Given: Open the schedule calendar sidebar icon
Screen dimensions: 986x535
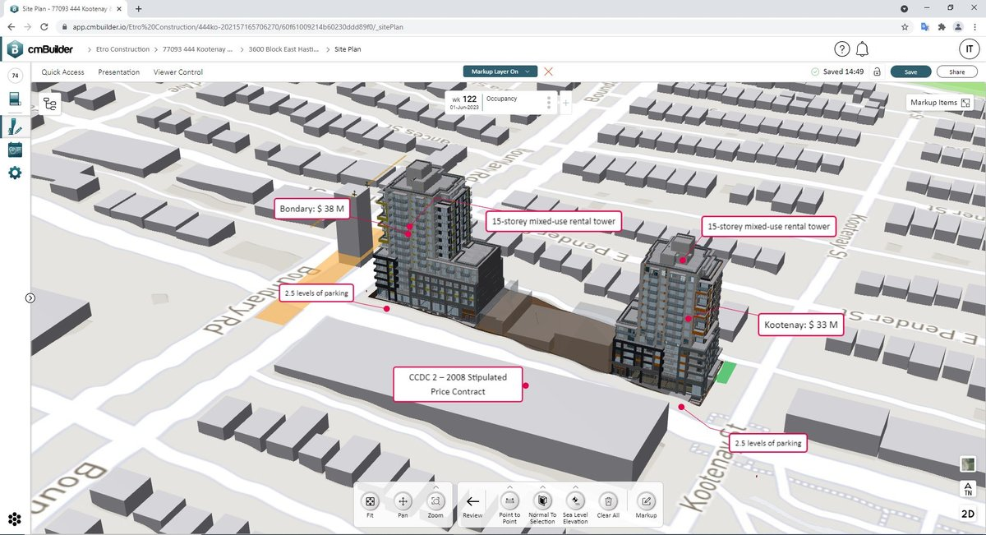Looking at the screenshot, I should pyautogui.click(x=15, y=150).
